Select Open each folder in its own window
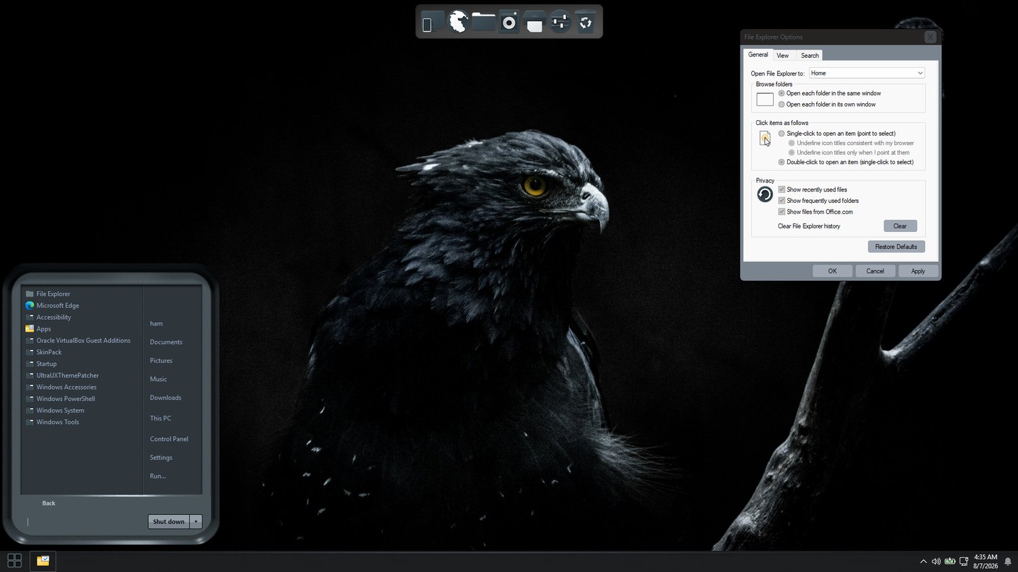The width and height of the screenshot is (1018, 572). click(x=827, y=104)
